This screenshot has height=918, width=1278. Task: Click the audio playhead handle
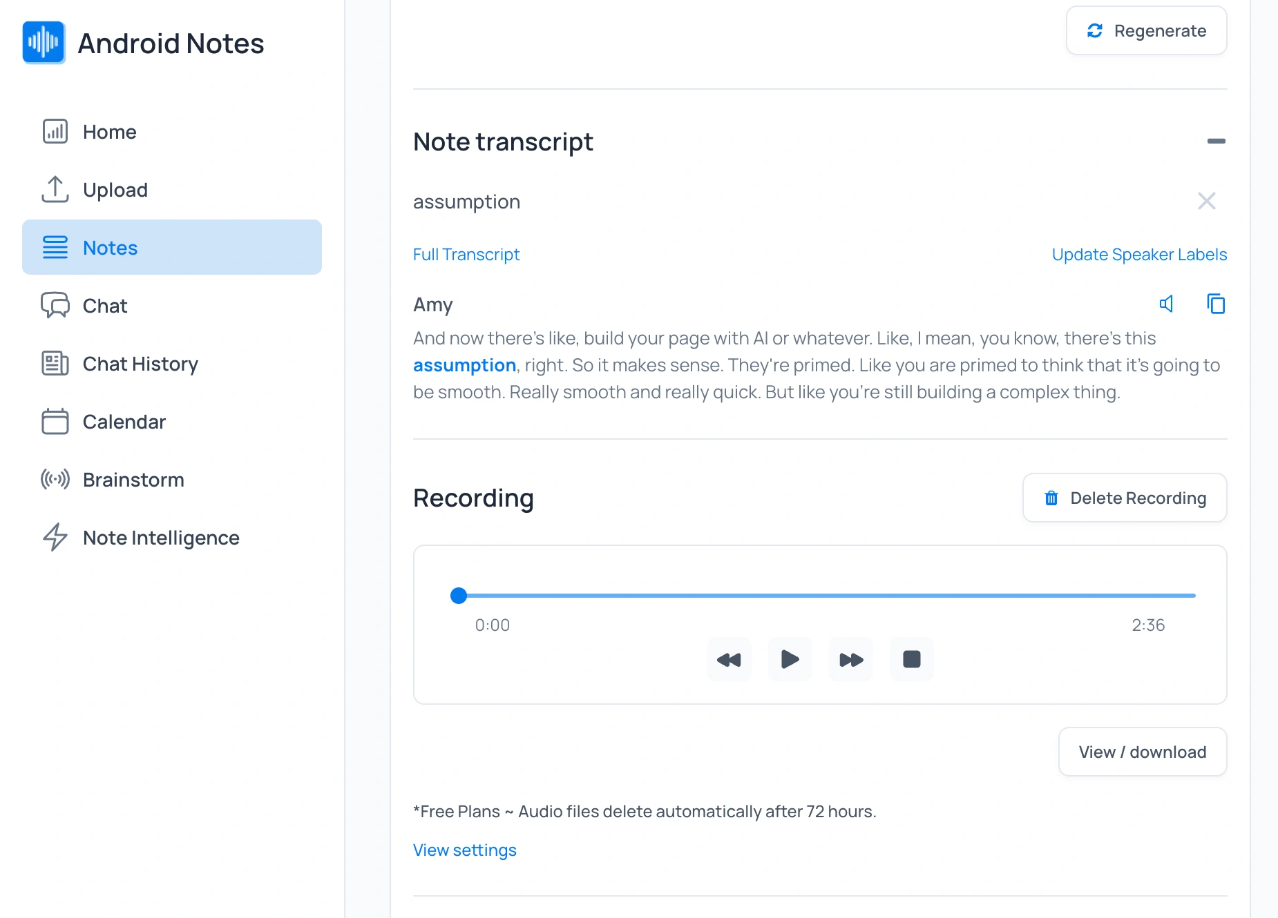(459, 596)
